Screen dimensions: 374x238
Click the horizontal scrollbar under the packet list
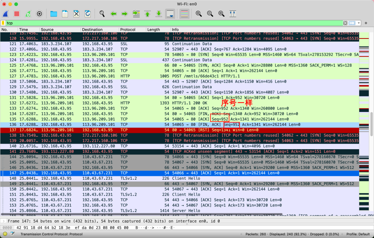point(142,214)
